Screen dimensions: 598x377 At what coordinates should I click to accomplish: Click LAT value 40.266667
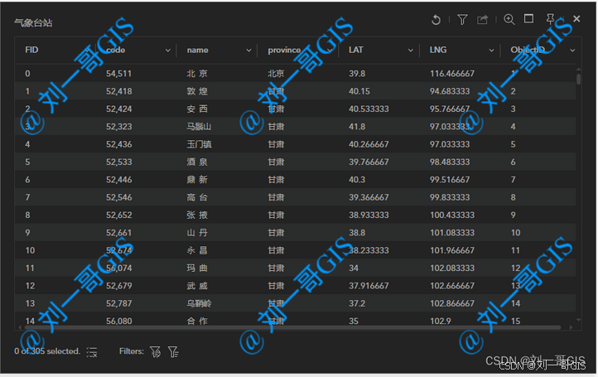tap(369, 144)
